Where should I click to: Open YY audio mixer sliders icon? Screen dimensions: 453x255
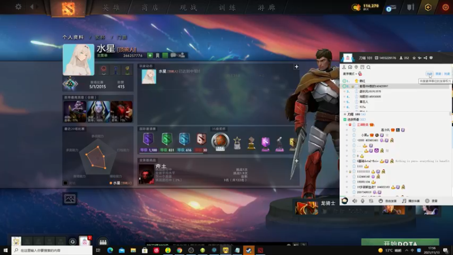tap(371, 201)
